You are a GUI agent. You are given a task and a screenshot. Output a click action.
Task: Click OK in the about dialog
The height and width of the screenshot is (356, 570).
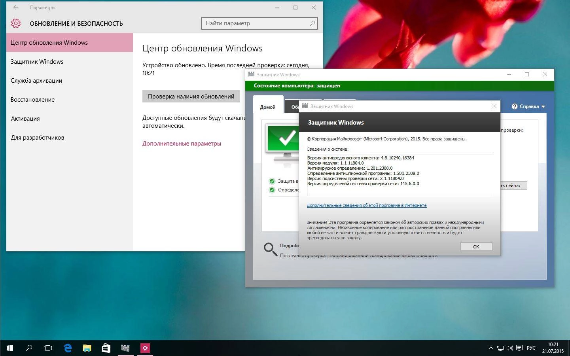[x=476, y=246]
